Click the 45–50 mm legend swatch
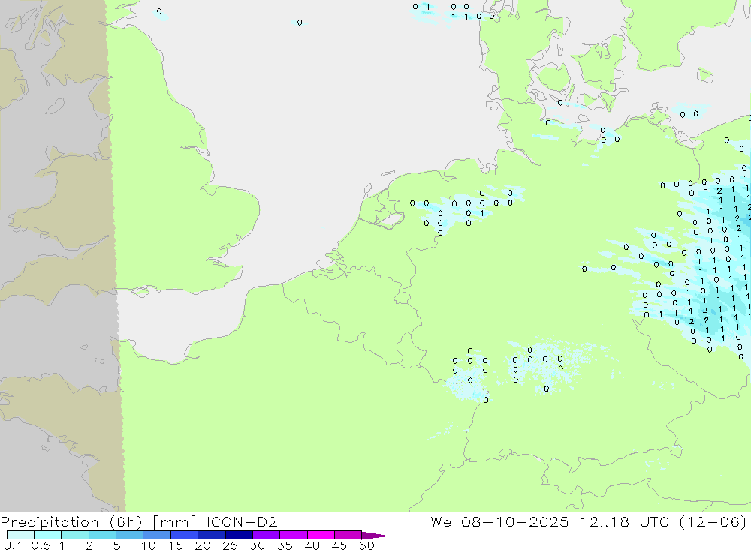 [348, 535]
